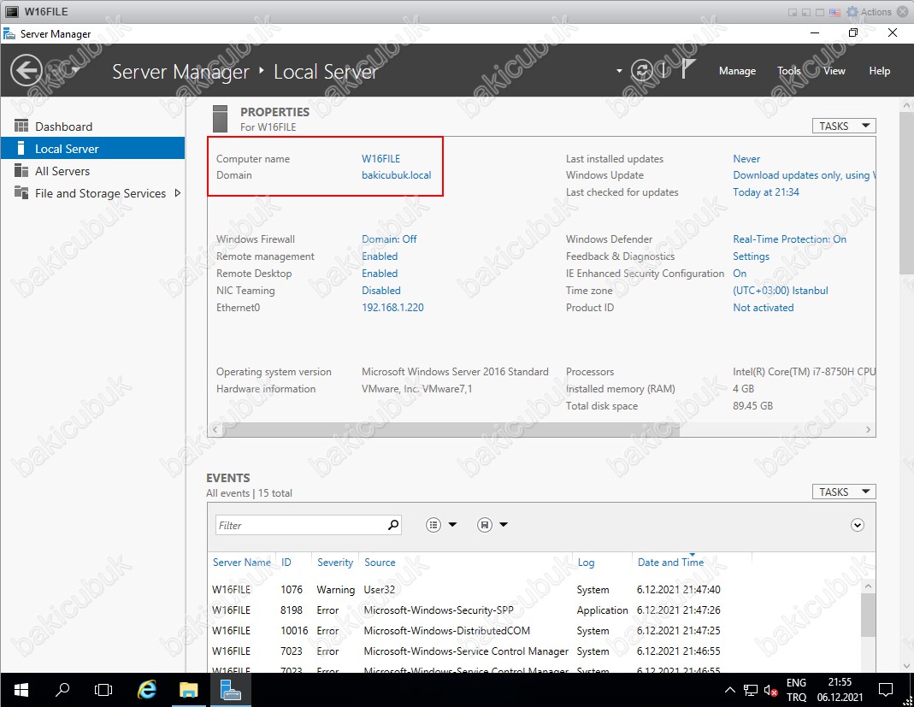Open Task View on the taskbar

point(103,690)
